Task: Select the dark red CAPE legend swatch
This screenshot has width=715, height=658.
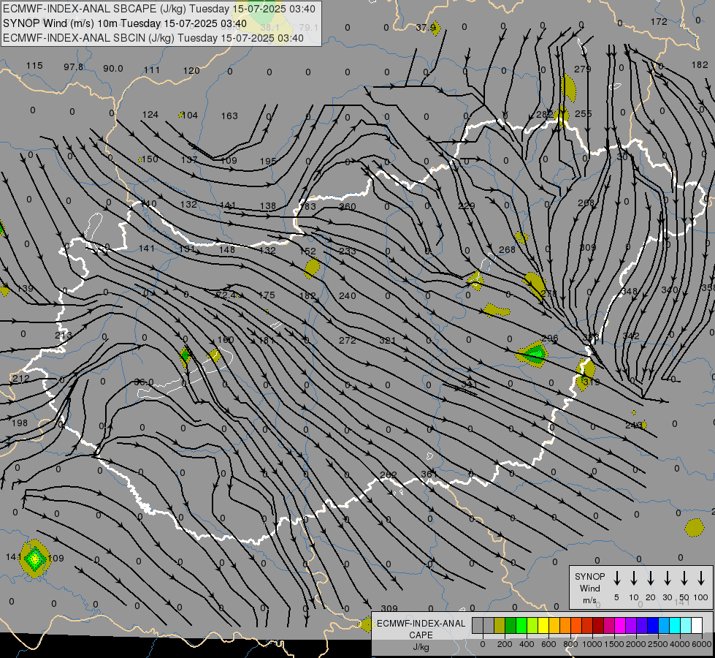Action: point(598,626)
